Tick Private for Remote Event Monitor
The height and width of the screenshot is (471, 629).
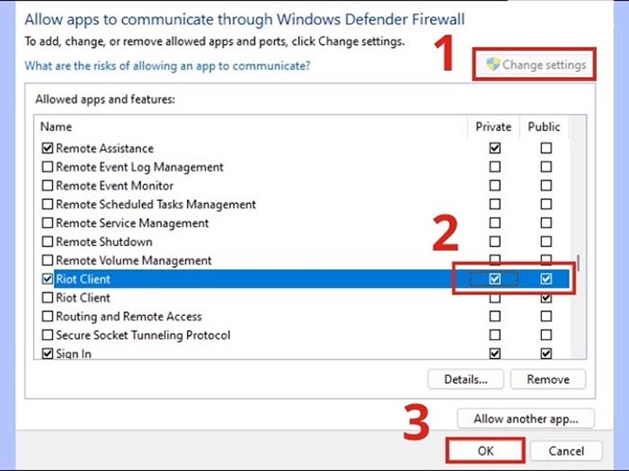pyautogui.click(x=494, y=186)
